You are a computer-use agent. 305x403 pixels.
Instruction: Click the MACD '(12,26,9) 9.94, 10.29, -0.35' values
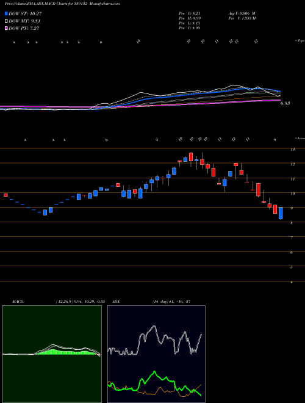tap(80, 301)
